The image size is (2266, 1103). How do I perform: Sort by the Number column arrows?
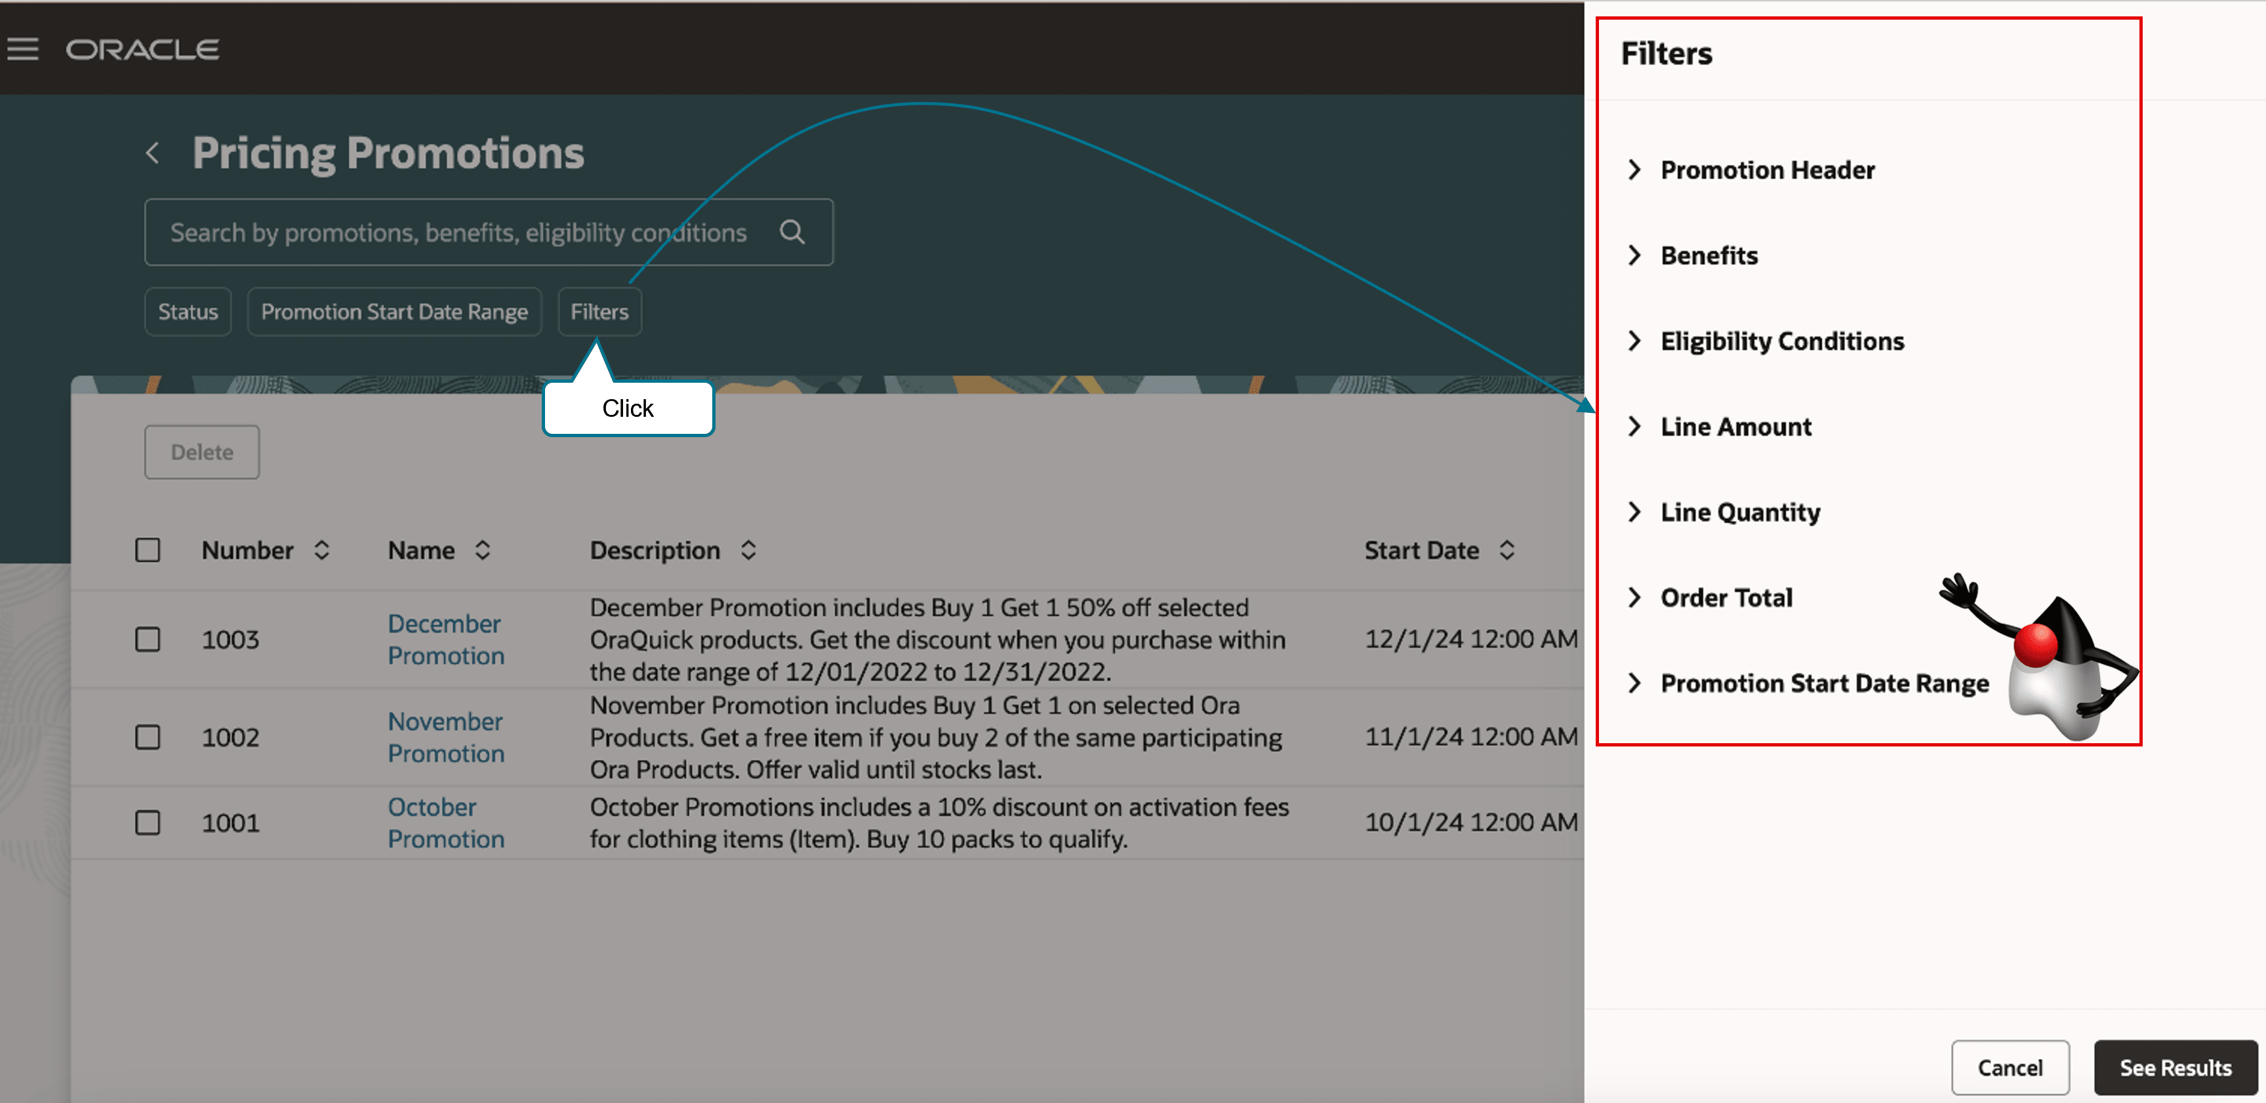click(x=322, y=550)
